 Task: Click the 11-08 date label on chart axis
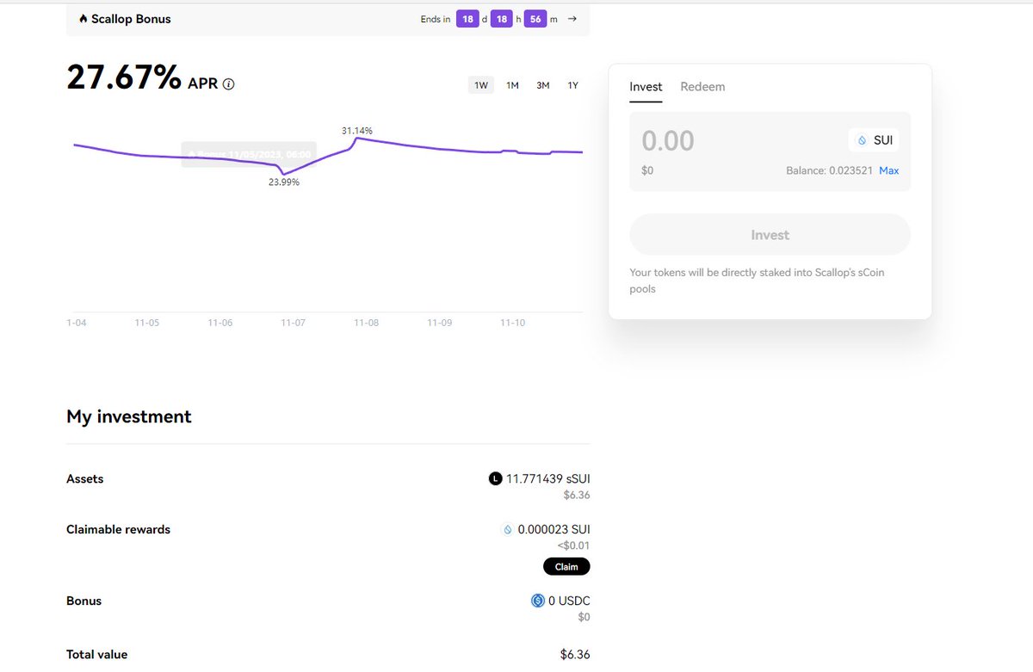point(366,323)
